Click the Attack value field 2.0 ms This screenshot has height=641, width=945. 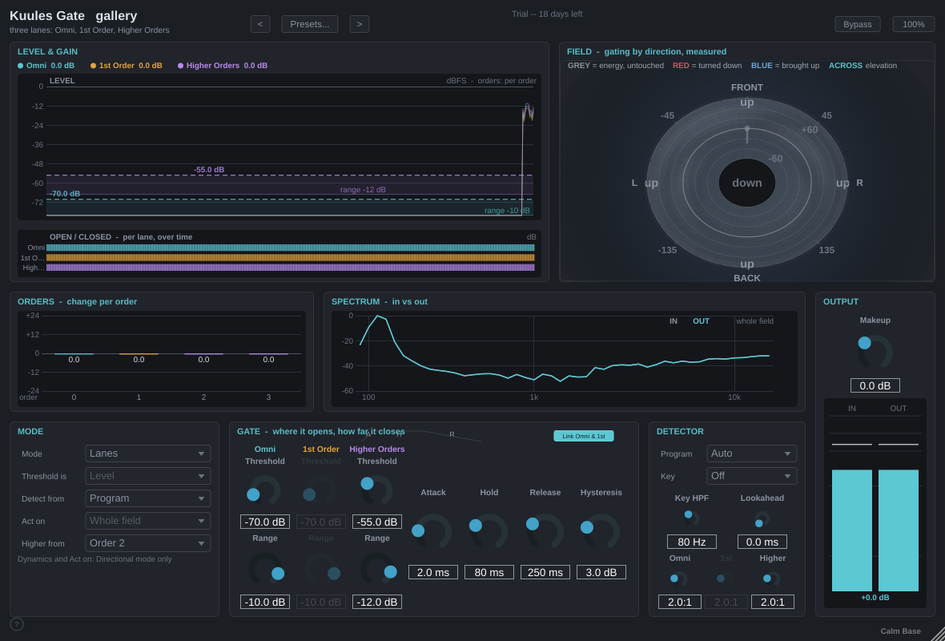pos(432,572)
